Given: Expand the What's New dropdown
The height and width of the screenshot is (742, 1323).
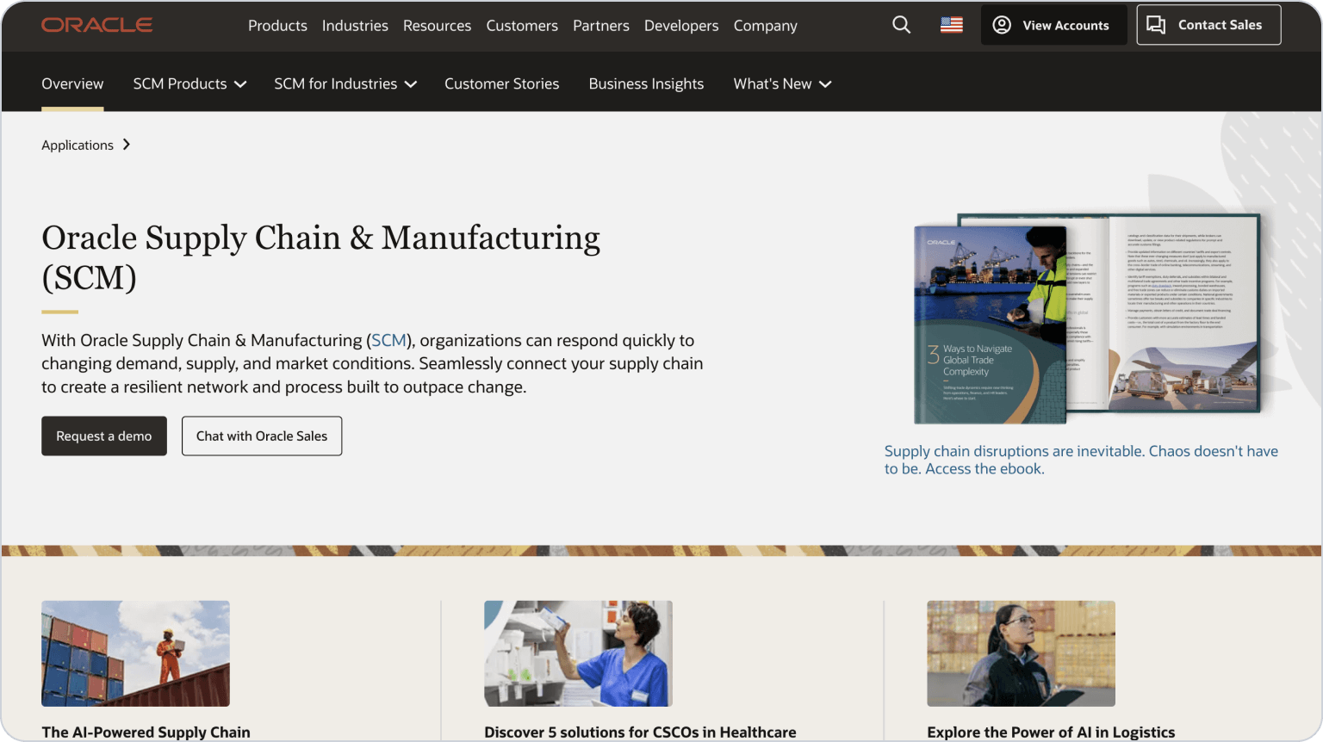Looking at the screenshot, I should 782,83.
